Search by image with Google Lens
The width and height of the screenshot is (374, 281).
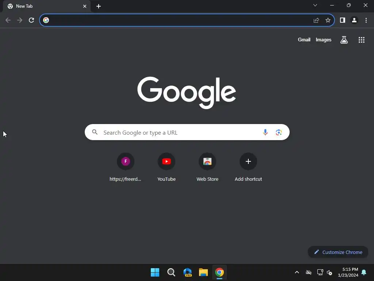click(x=279, y=132)
